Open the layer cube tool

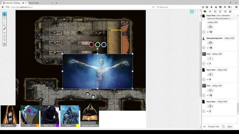click(4, 18)
